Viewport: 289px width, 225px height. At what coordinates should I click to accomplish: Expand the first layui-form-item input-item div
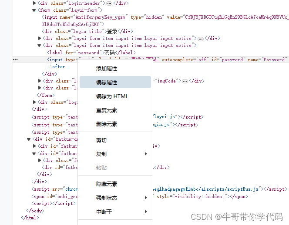[x=40, y=38]
